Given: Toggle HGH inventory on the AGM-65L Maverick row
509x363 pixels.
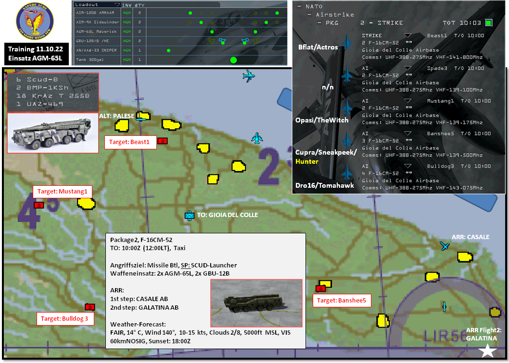Looking at the screenshot, I should (127, 32).
